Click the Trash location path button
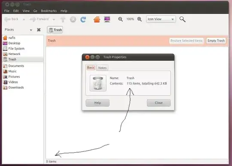The height and width of the screenshot is (166, 232). pyautogui.click(x=55, y=30)
